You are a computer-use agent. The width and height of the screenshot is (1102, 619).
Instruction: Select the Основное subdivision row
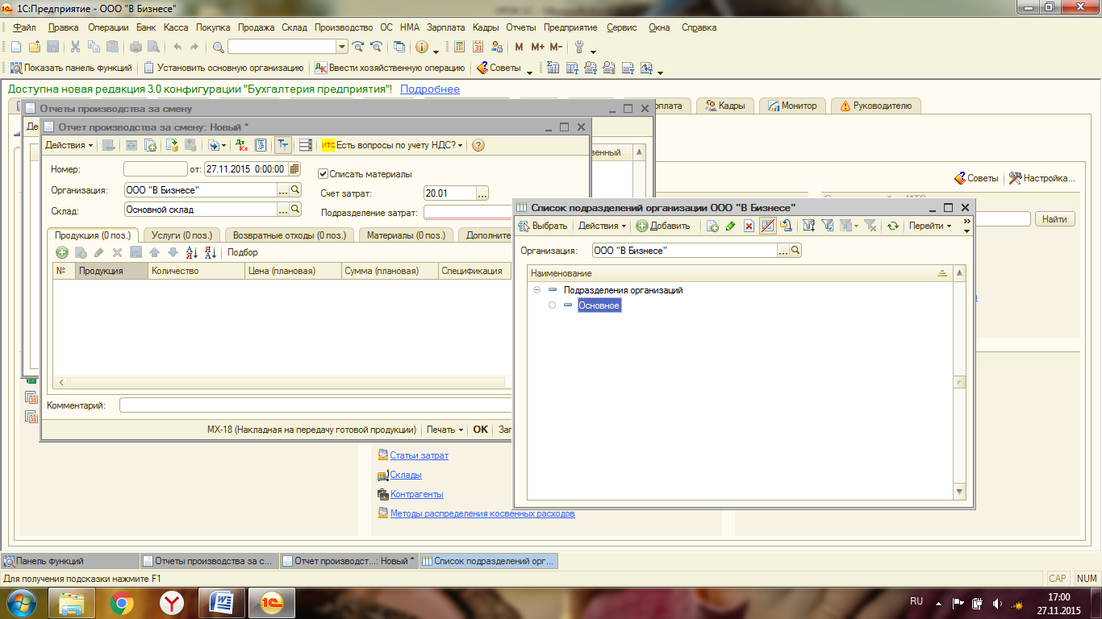tap(599, 305)
